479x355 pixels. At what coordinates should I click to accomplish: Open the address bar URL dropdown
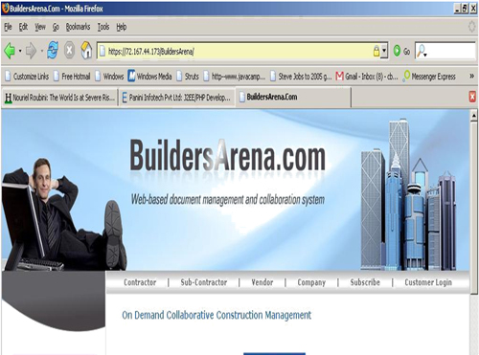384,51
